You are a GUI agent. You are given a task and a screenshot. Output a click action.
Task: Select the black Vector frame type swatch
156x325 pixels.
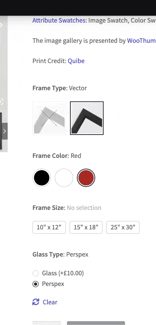coord(87,118)
